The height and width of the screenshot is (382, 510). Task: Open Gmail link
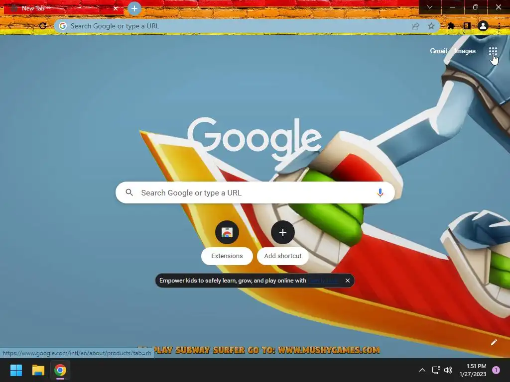point(438,51)
